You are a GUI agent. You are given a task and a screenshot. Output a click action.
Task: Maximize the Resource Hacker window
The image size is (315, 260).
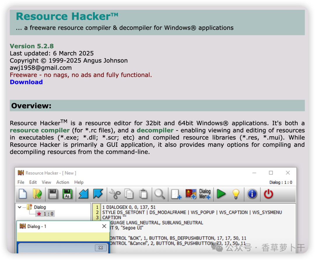point(271,173)
